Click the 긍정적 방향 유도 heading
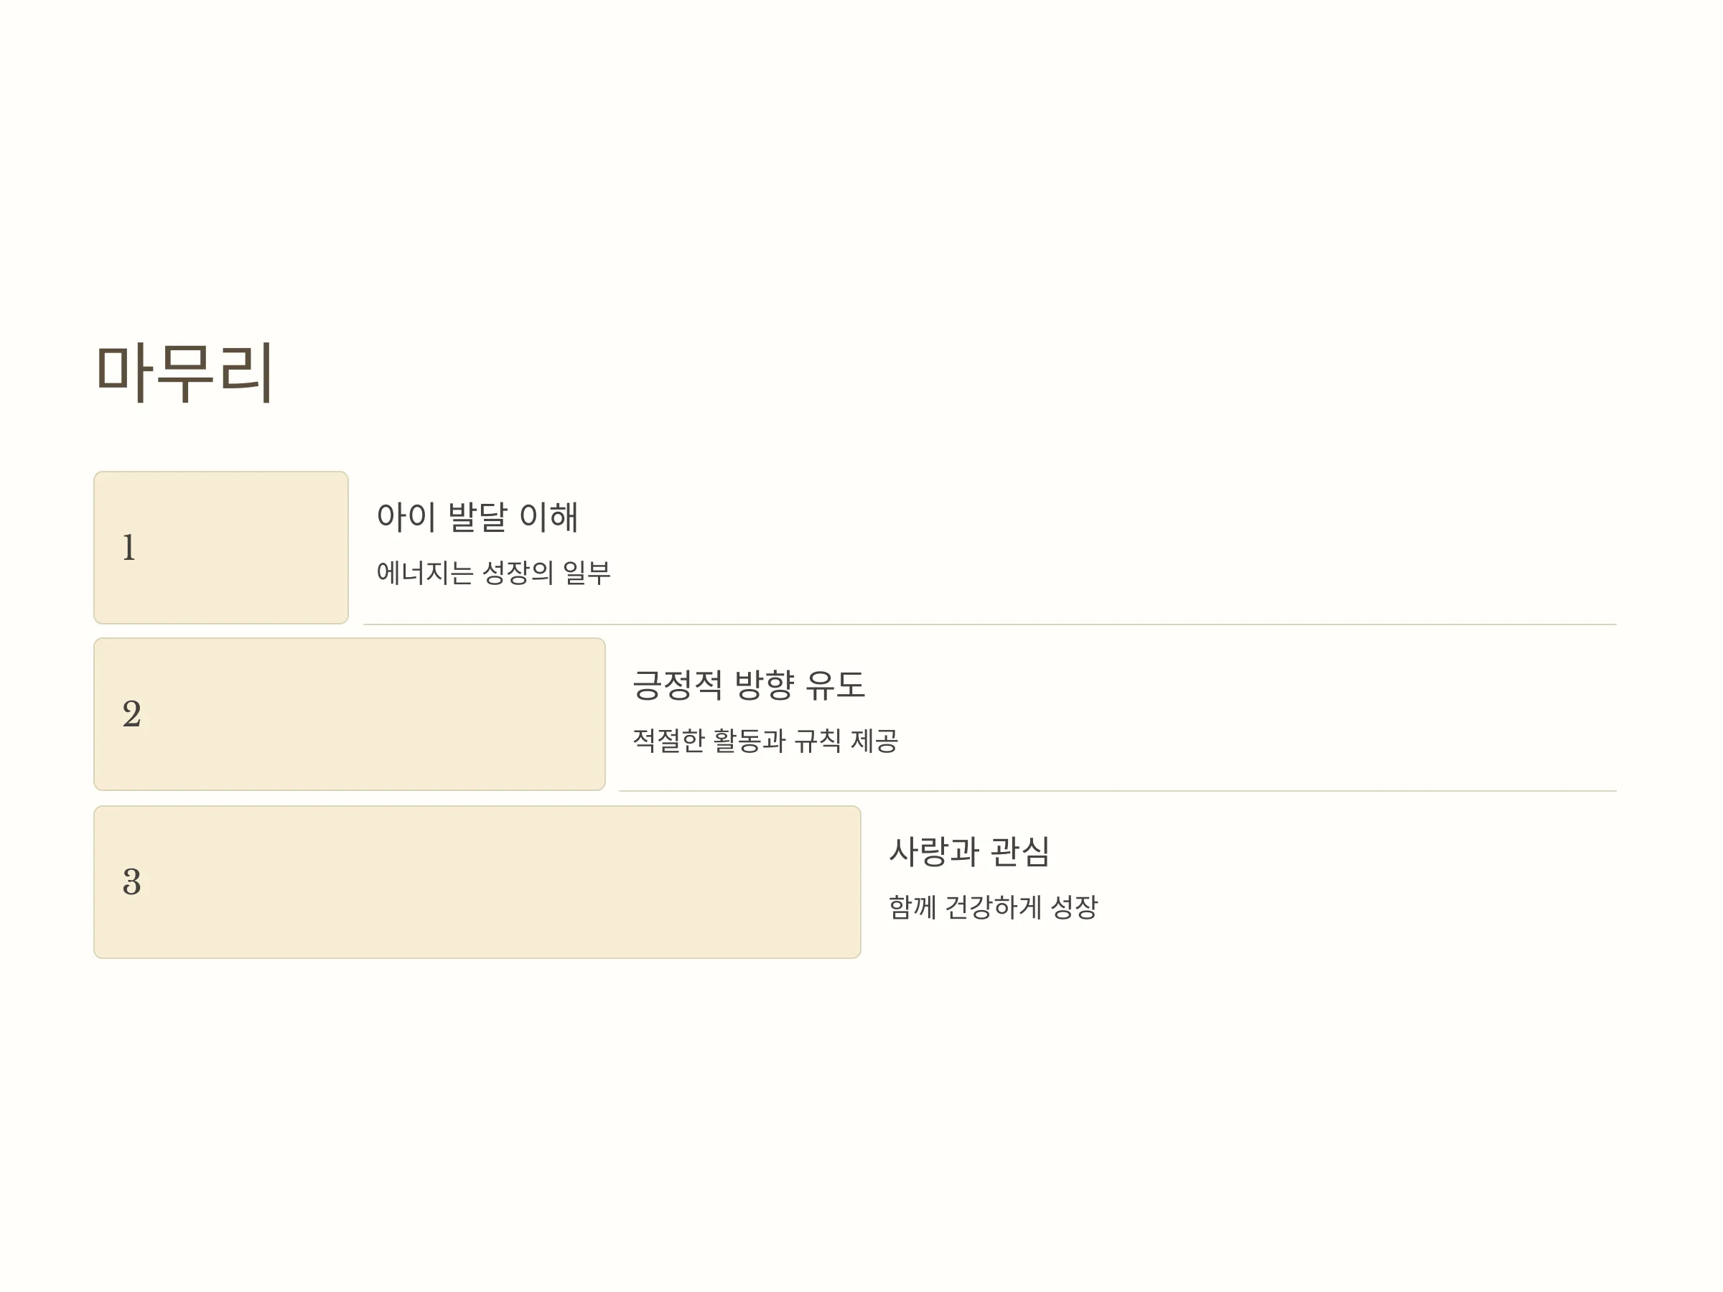The image size is (1723, 1292). 749,685
